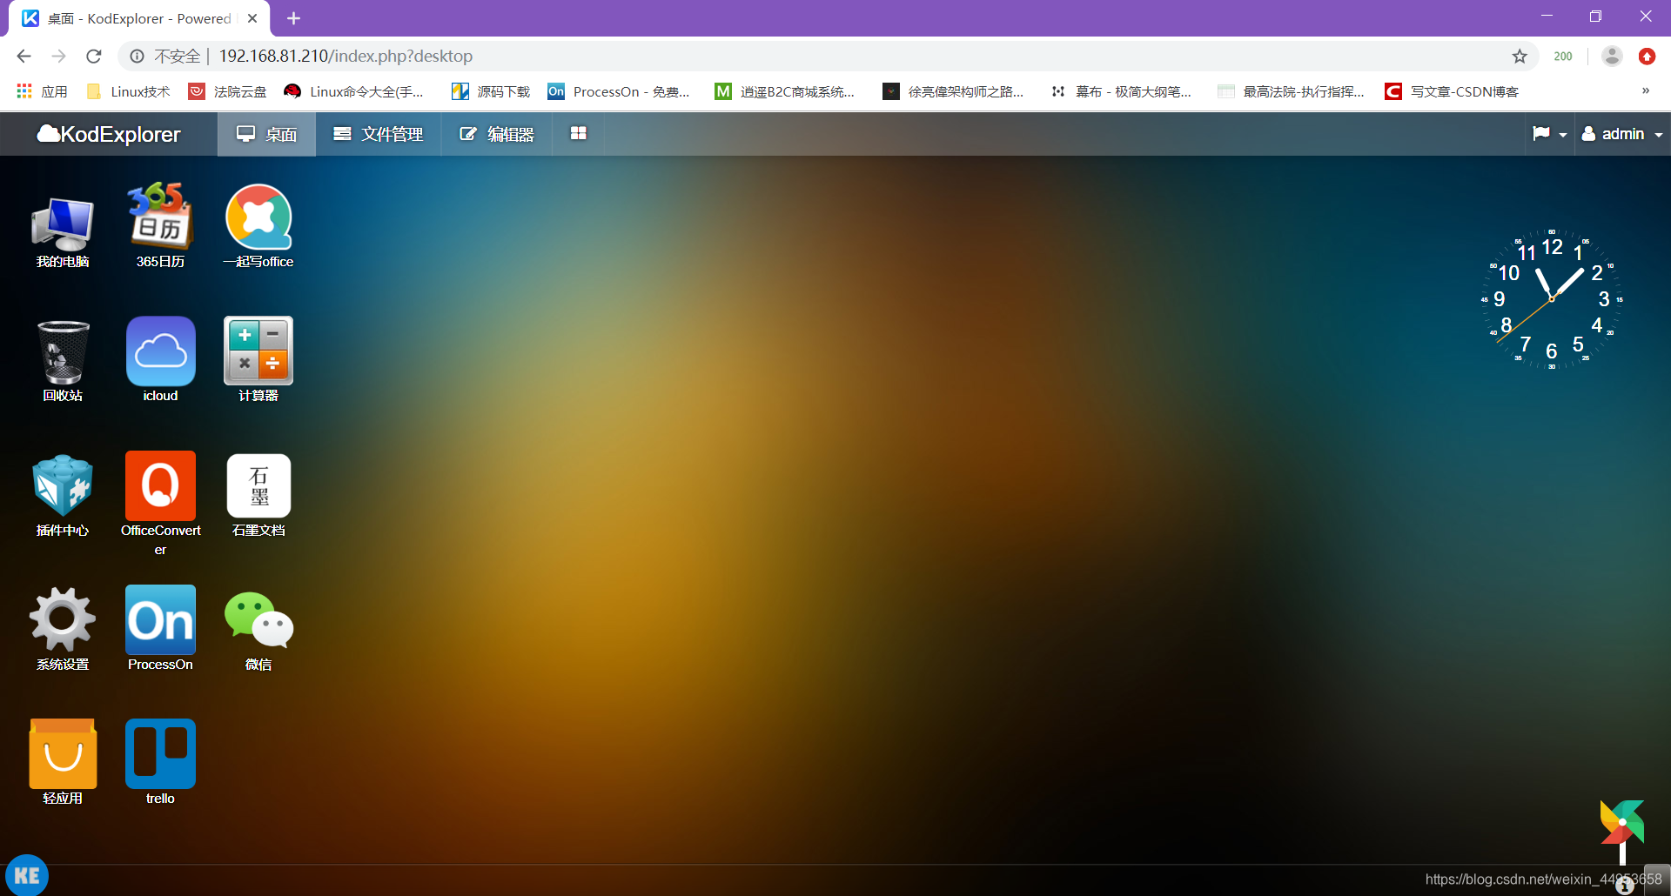Click the browser back arrow

(x=23, y=56)
